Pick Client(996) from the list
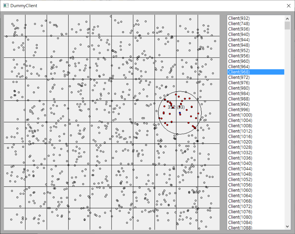295x234 pixels. (256, 110)
